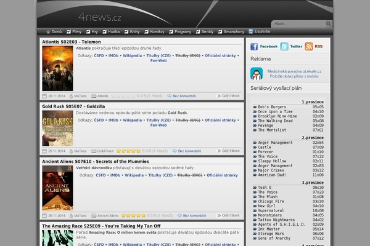370x246 pixels.
Task: Open Bez komentářů link on Ancient Aliens post
Action: click(x=194, y=216)
